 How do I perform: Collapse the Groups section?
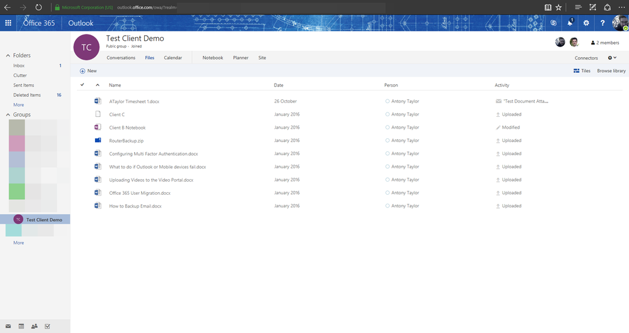(x=8, y=114)
